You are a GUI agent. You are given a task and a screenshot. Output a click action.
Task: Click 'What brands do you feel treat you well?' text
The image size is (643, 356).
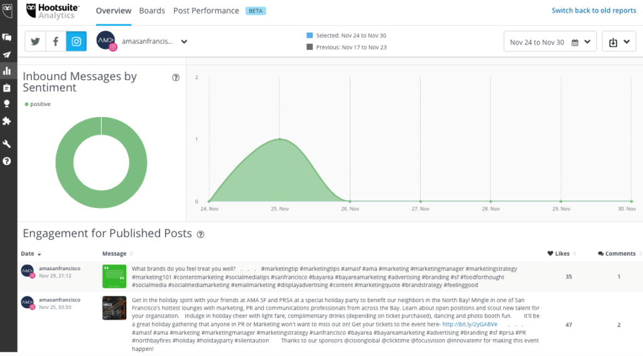click(184, 269)
